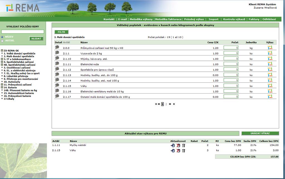
Task: Click red cancel icon for Váhy report entry
Action: (178, 151)
